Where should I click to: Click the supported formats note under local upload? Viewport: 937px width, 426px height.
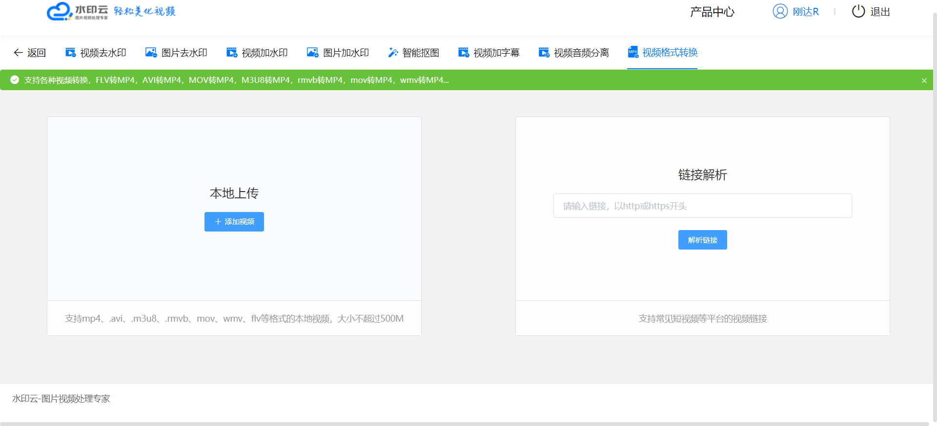tap(234, 319)
